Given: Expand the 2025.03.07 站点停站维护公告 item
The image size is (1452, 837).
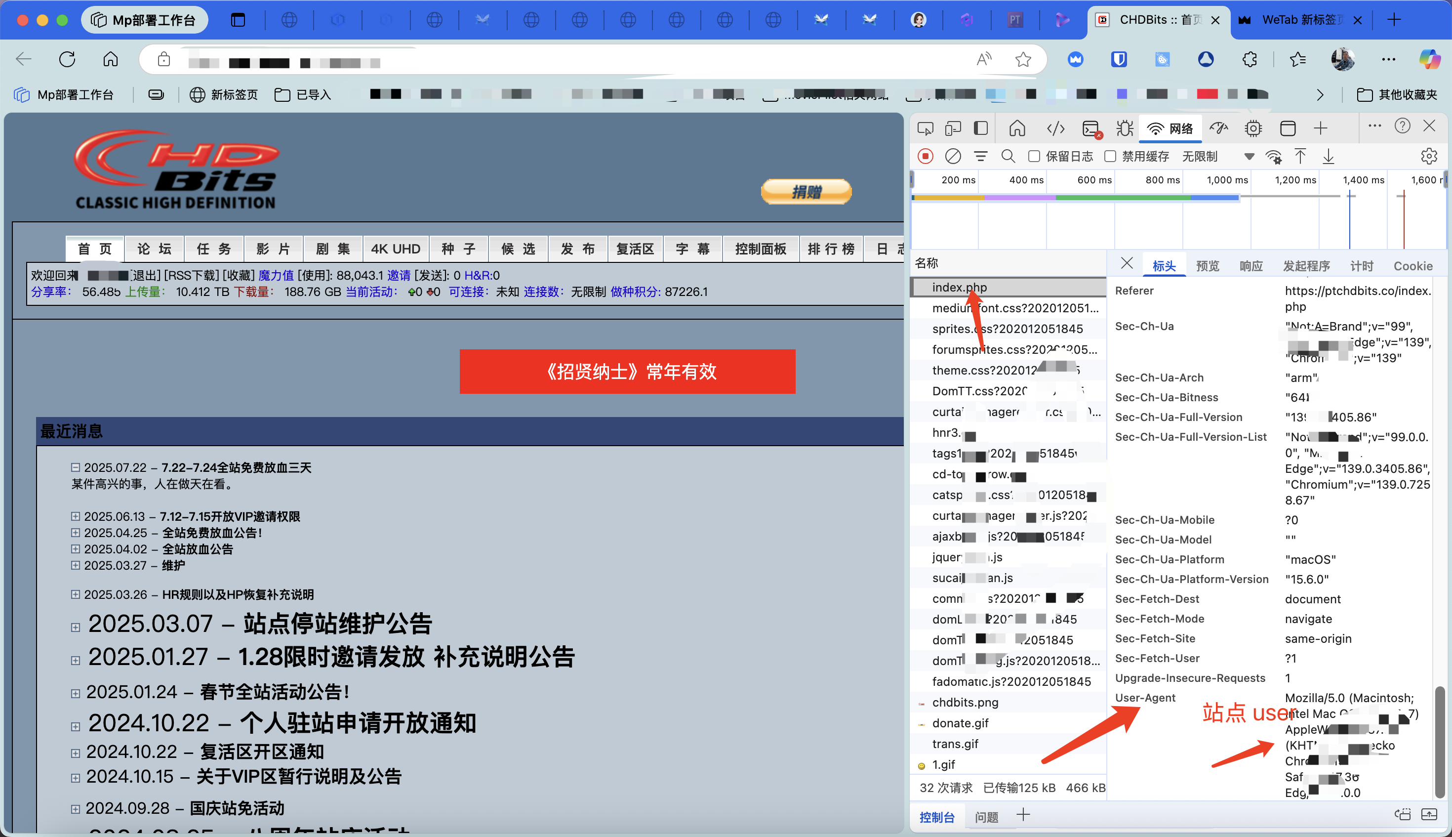Looking at the screenshot, I should (75, 627).
